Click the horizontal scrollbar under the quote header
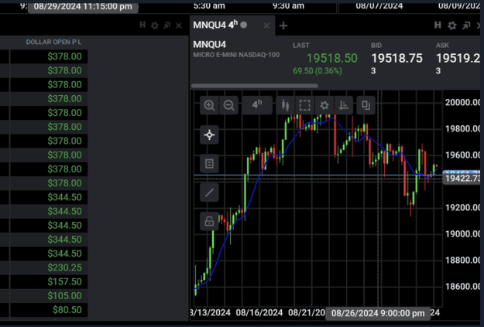This screenshot has width=484, height=327. click(x=255, y=86)
